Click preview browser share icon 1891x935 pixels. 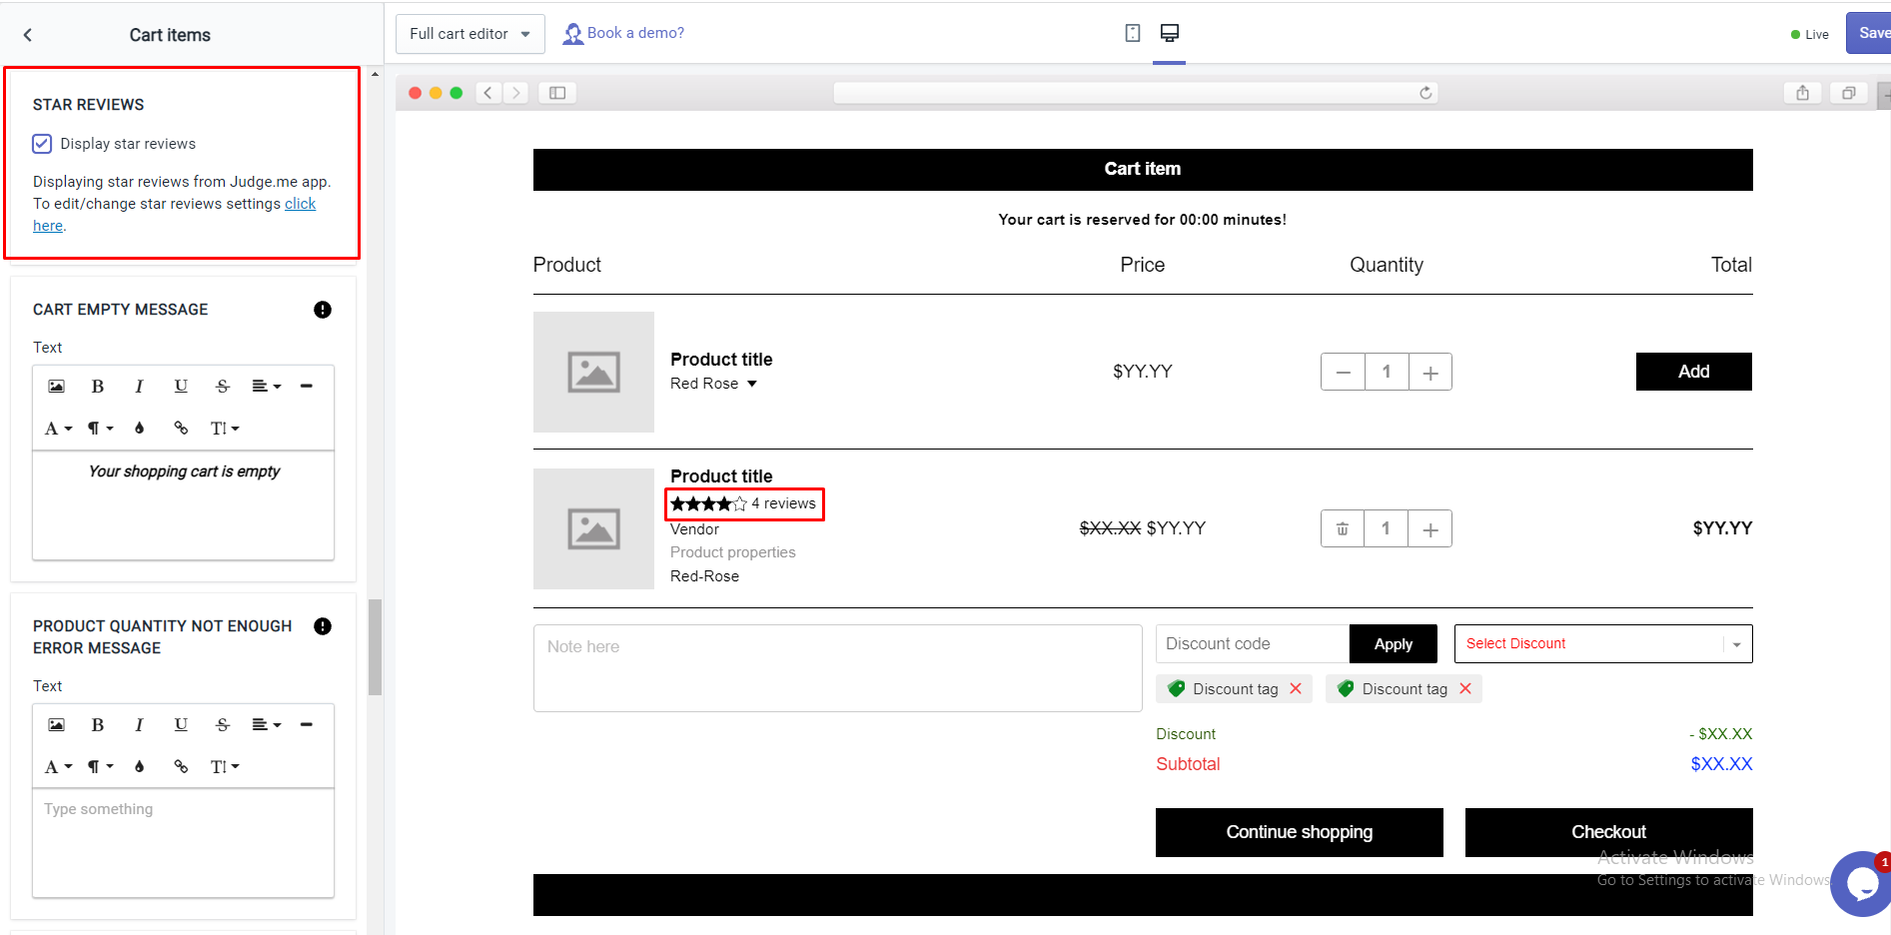coord(1802,93)
